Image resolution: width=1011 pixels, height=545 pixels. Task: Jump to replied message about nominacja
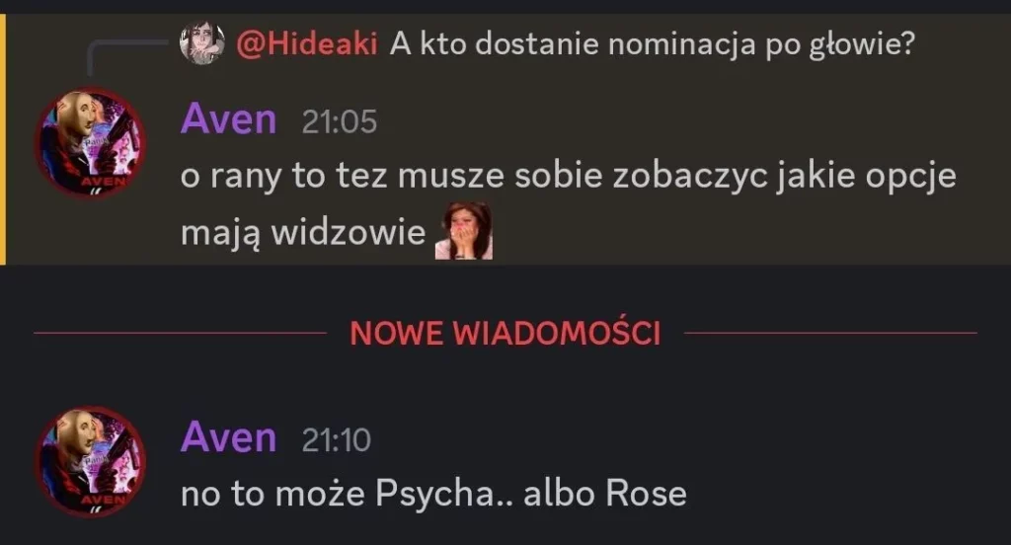(x=652, y=44)
